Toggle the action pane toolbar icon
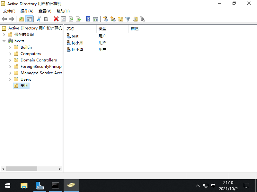Viewport: 257px width, 192px height. coord(96,19)
